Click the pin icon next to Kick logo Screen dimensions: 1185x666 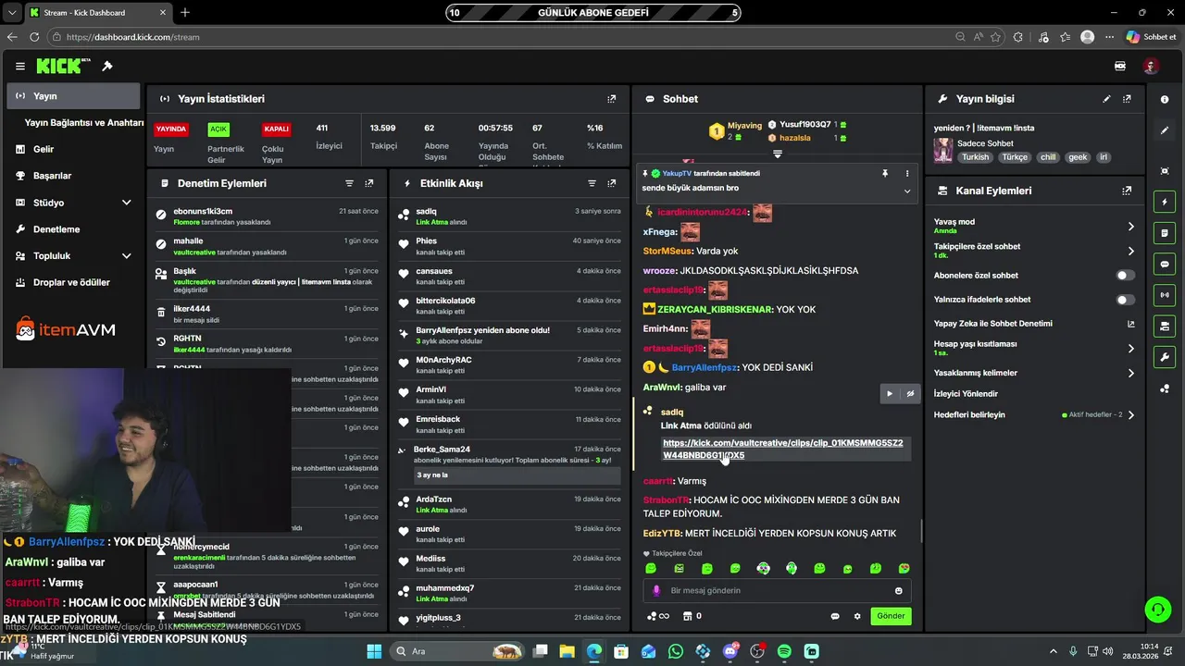click(107, 67)
